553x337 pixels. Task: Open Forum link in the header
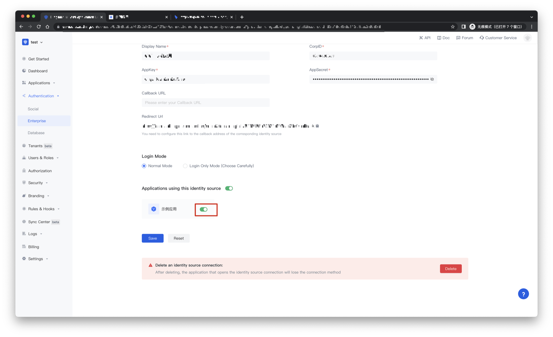coord(465,38)
